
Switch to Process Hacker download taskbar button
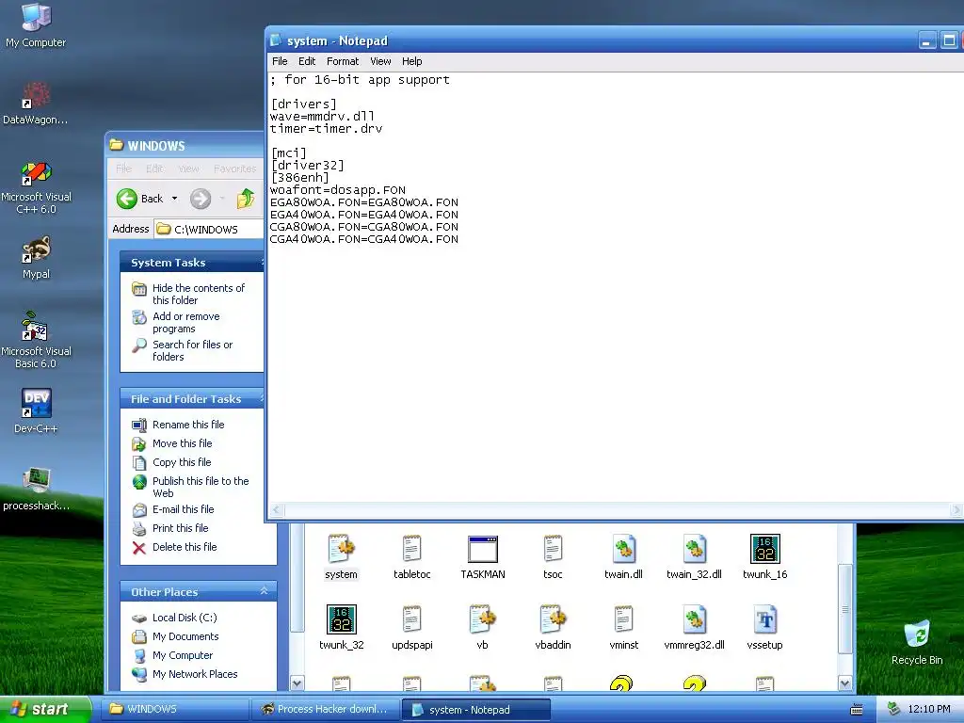(x=326, y=710)
